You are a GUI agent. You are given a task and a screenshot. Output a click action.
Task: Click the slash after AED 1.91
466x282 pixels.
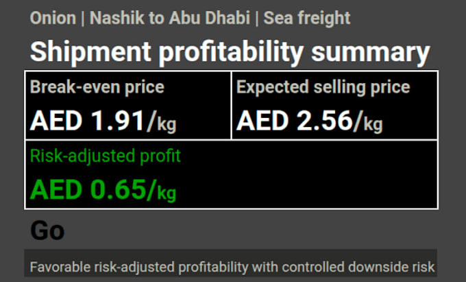(151, 121)
